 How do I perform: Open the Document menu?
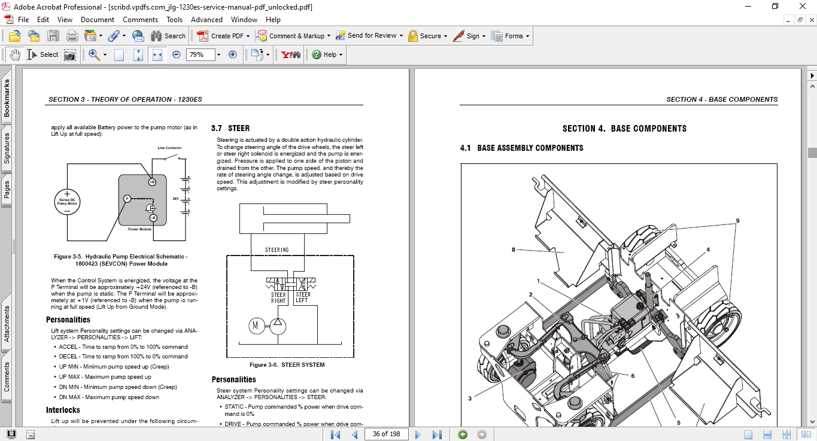point(97,19)
